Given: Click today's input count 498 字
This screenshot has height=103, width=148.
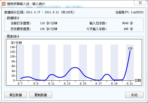Looking at the screenshot, I should (128, 29).
